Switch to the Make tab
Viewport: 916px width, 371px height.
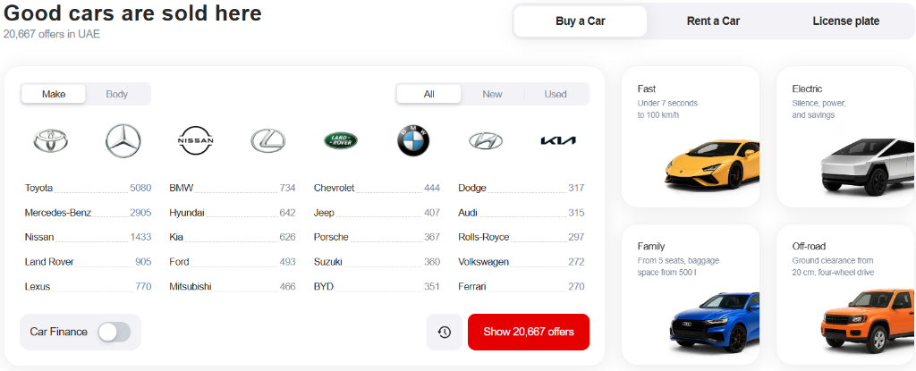click(x=54, y=94)
